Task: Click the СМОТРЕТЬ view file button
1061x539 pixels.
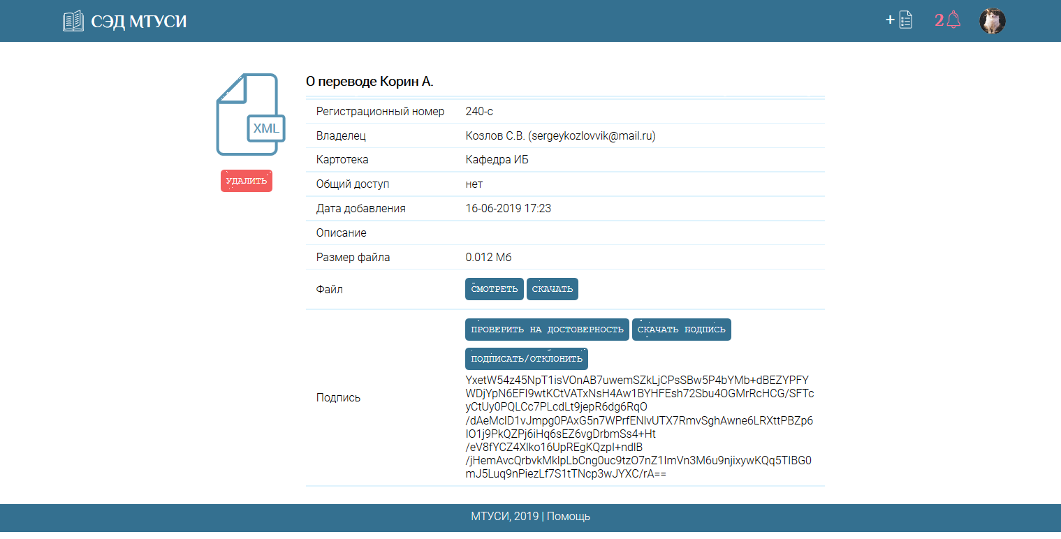Action: (495, 289)
